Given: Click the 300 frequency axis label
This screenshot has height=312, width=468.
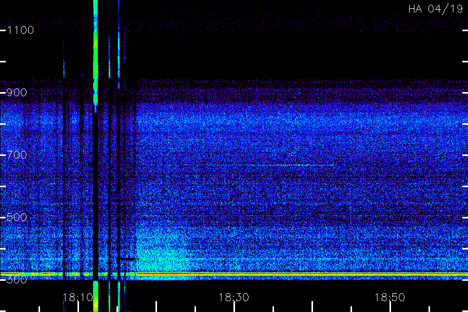Looking at the screenshot, I should (x=17, y=279).
